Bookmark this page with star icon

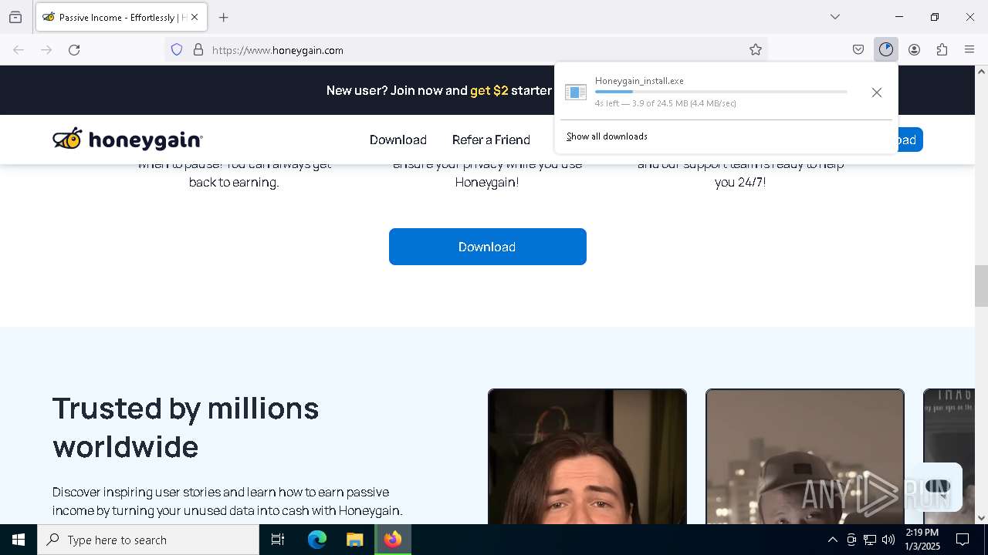pos(756,50)
